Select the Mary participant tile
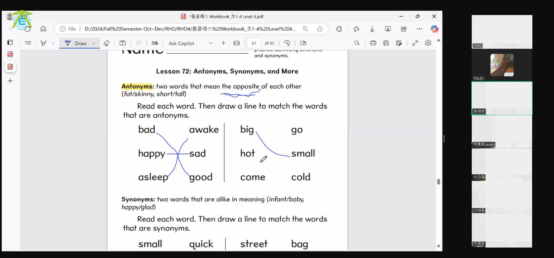Screen dimensions: 554x258 click(502, 32)
